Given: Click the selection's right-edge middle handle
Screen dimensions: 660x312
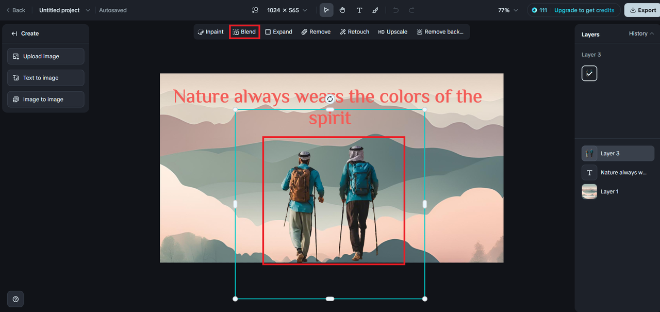Looking at the screenshot, I should [x=424, y=204].
